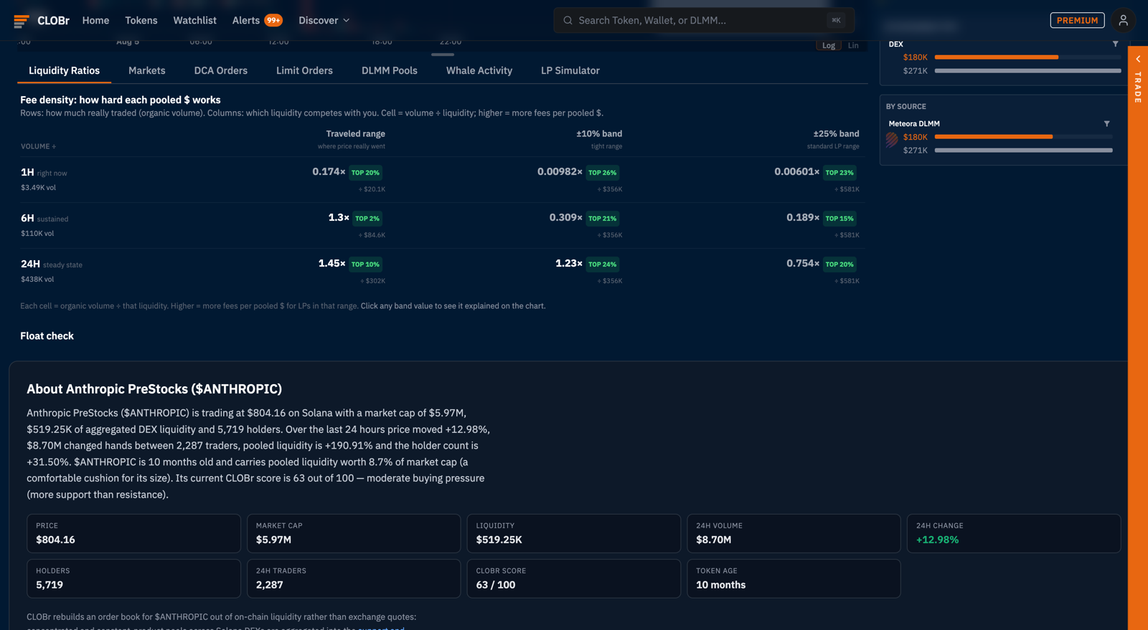The height and width of the screenshot is (630, 1148).
Task: Switch the chart scale to Log
Action: pos(829,45)
